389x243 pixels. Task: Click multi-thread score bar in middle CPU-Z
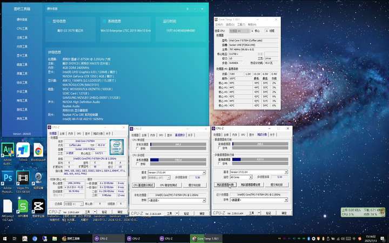point(178,160)
